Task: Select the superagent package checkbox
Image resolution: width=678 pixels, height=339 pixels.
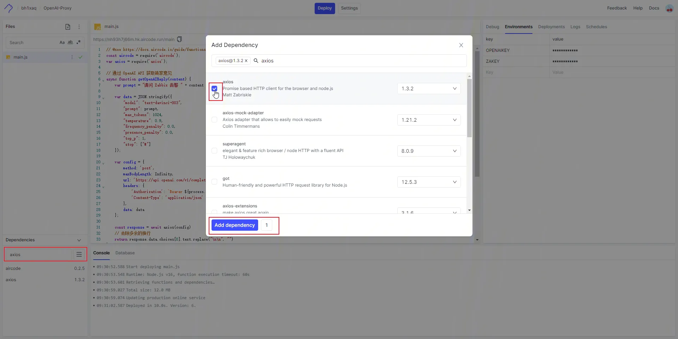Action: pos(214,151)
